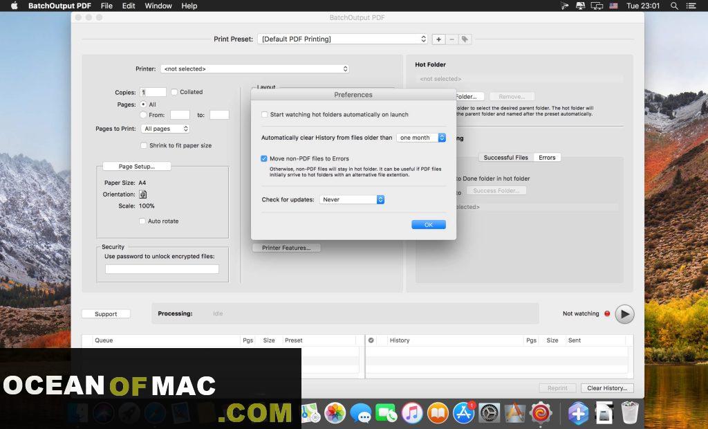Confirm Preferences with the OK button
Screen dimensions: 708x429
point(429,225)
